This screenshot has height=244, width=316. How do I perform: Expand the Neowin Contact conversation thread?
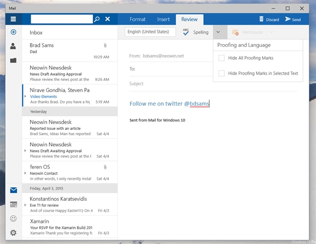point(26,172)
